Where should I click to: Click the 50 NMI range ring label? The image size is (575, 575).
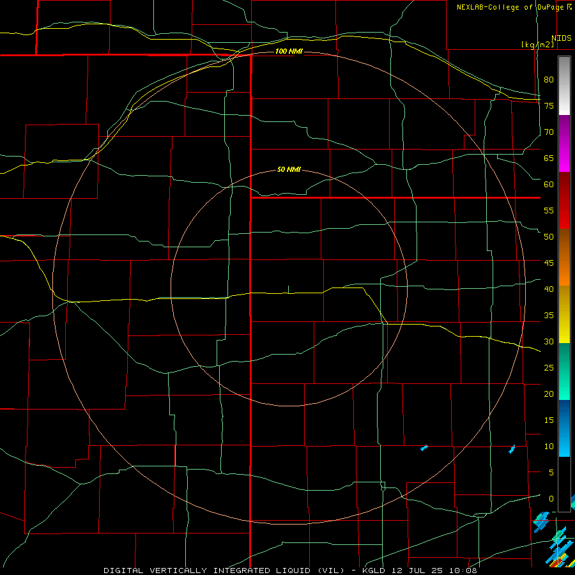[289, 169]
